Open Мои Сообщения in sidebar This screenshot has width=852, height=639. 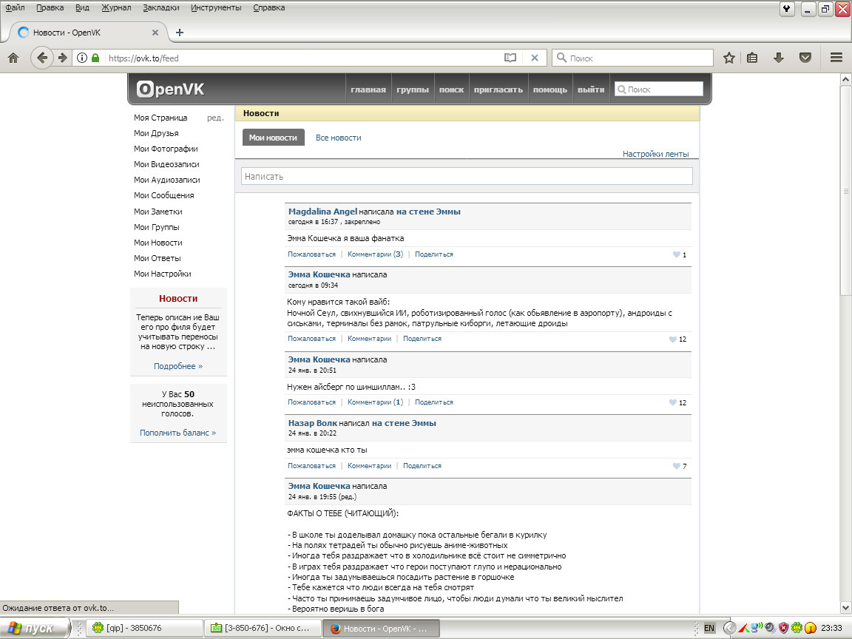point(163,195)
